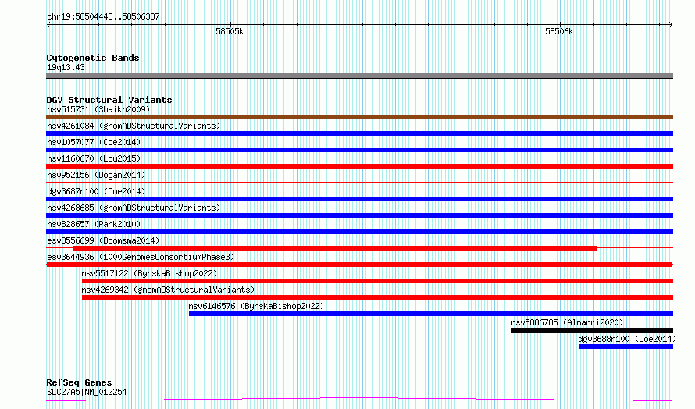Select the brown nsv515731 variant bar

[359, 117]
